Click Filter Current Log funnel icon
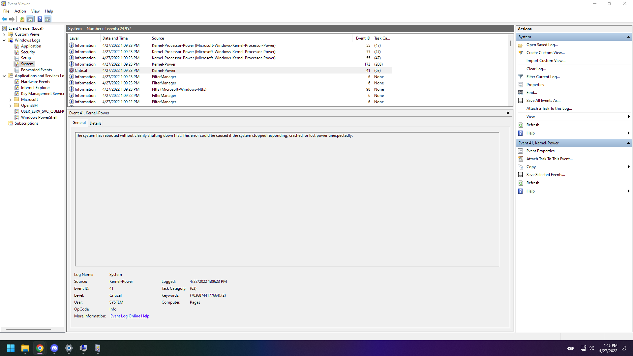Image resolution: width=633 pixels, height=356 pixels. (x=521, y=77)
